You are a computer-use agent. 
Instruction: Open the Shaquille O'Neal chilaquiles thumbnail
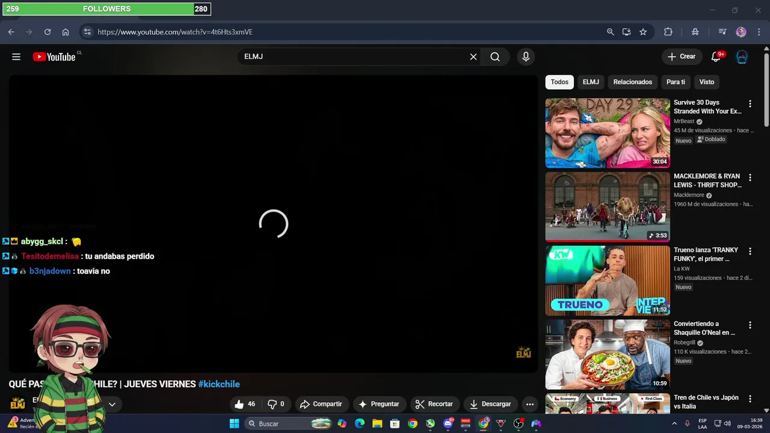point(608,354)
